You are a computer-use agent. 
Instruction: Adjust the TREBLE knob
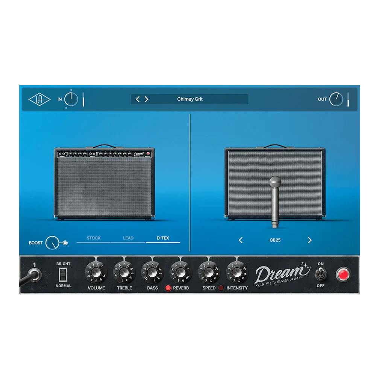(124, 272)
